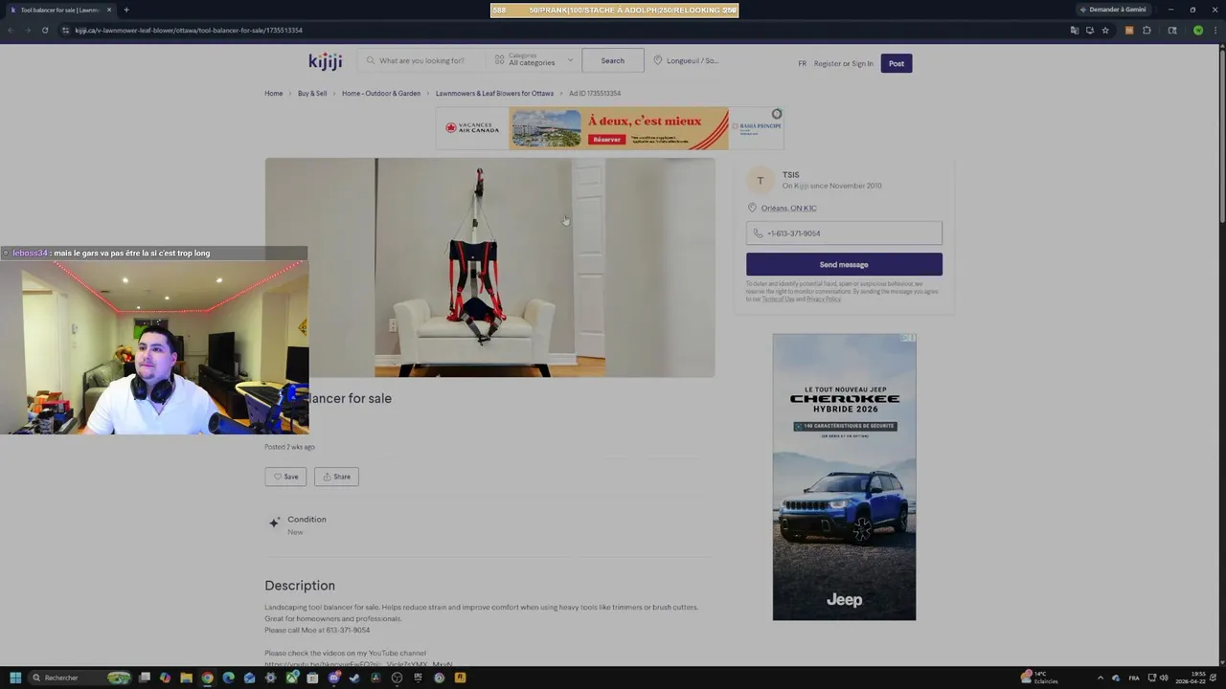Show hidden system tray icons
Viewport: 1226px width, 689px height.
(1100, 678)
